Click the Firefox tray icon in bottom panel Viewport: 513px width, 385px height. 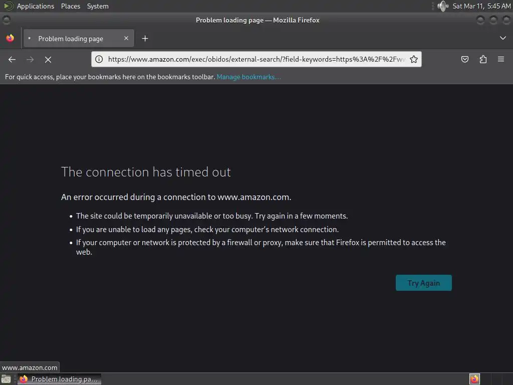pyautogui.click(x=474, y=379)
